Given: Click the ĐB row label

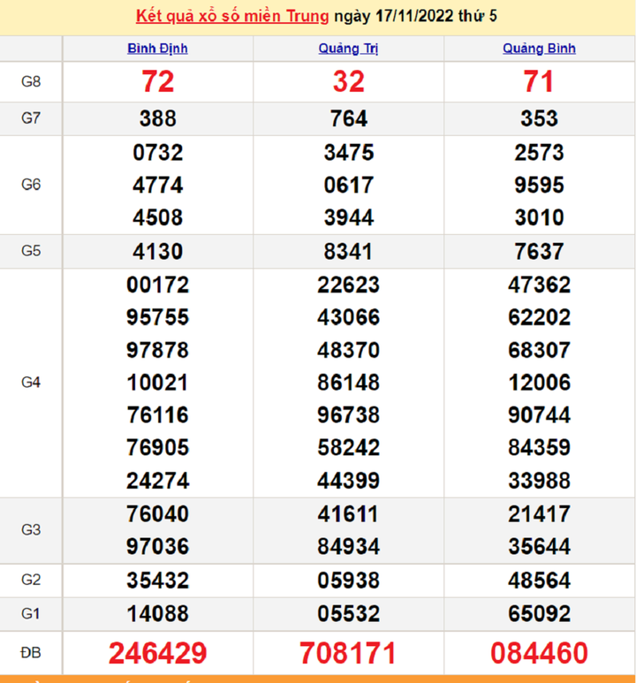Looking at the screenshot, I should pyautogui.click(x=31, y=653).
